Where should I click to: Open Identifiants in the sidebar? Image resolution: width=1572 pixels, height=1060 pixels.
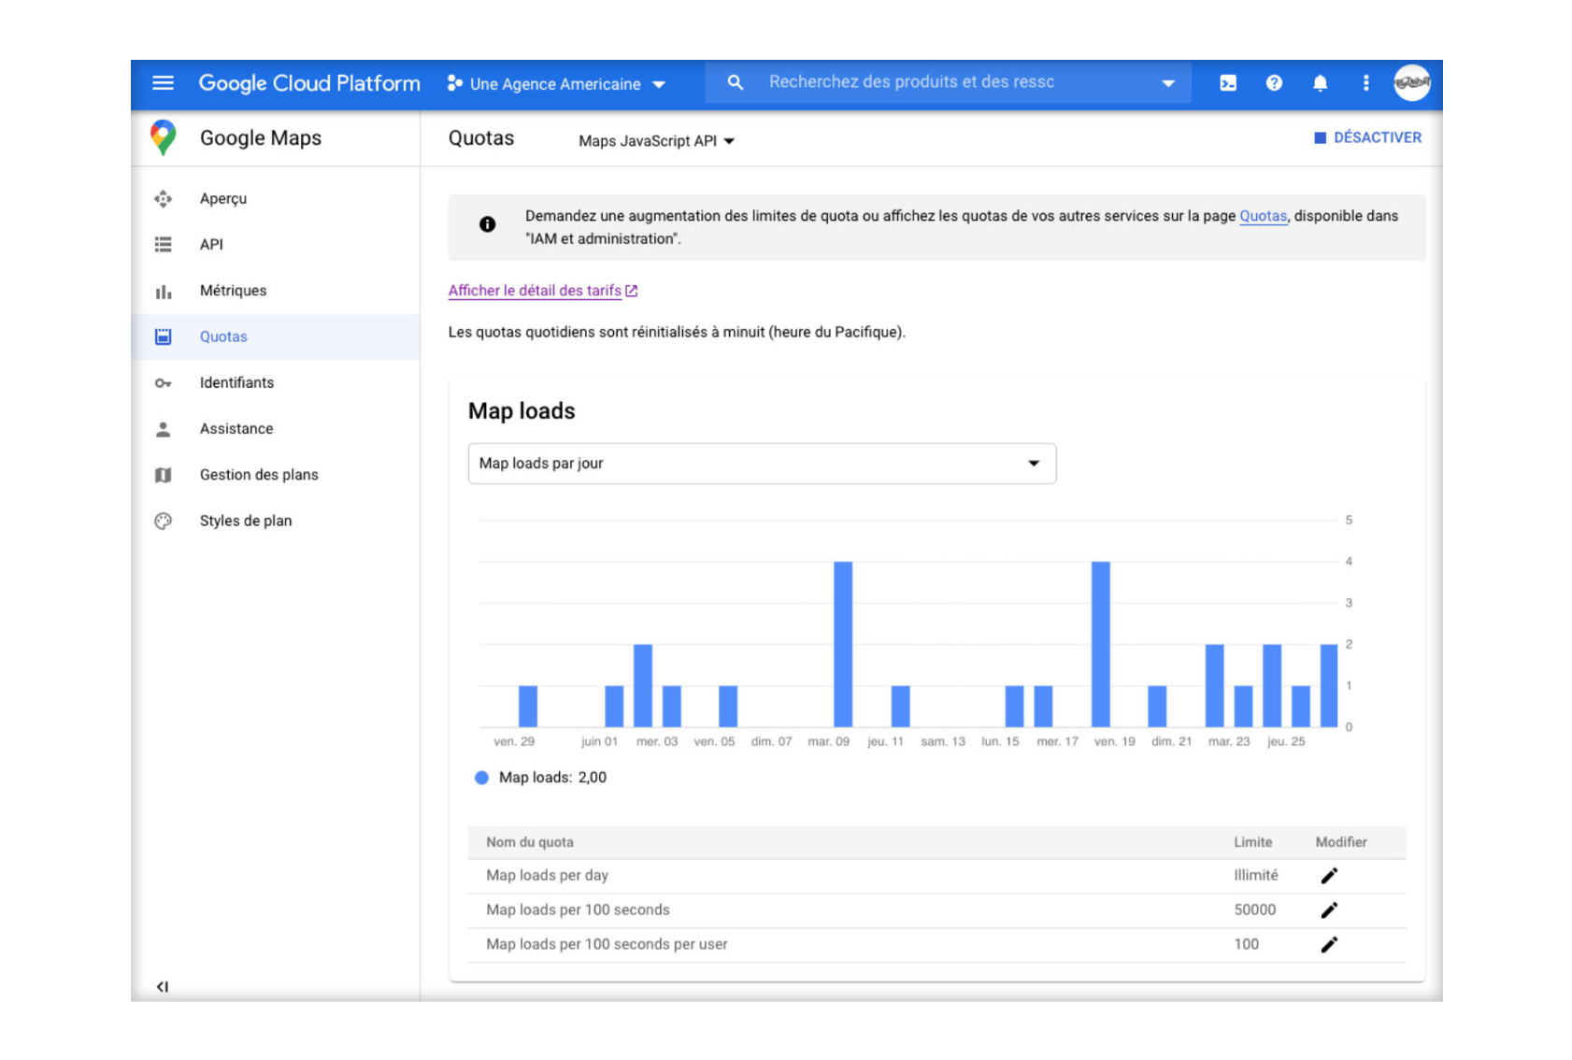[x=236, y=382]
